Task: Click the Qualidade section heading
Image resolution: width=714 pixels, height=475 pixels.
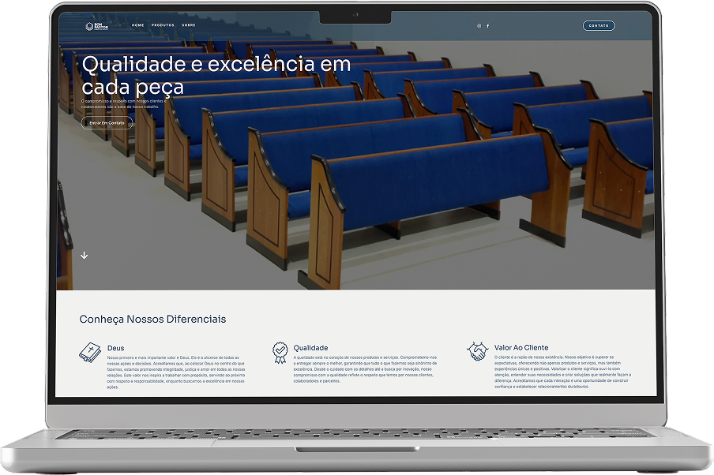Action: (x=310, y=347)
